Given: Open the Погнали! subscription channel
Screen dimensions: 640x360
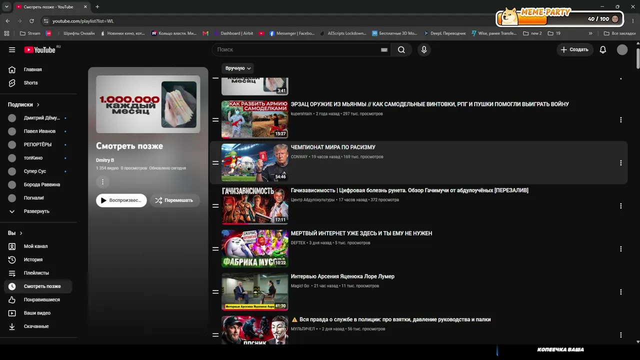Looking at the screenshot, I should (38, 198).
